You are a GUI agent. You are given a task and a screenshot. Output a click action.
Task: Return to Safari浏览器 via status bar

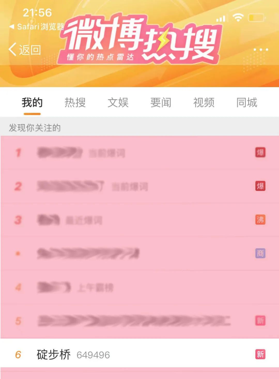coord(37,26)
